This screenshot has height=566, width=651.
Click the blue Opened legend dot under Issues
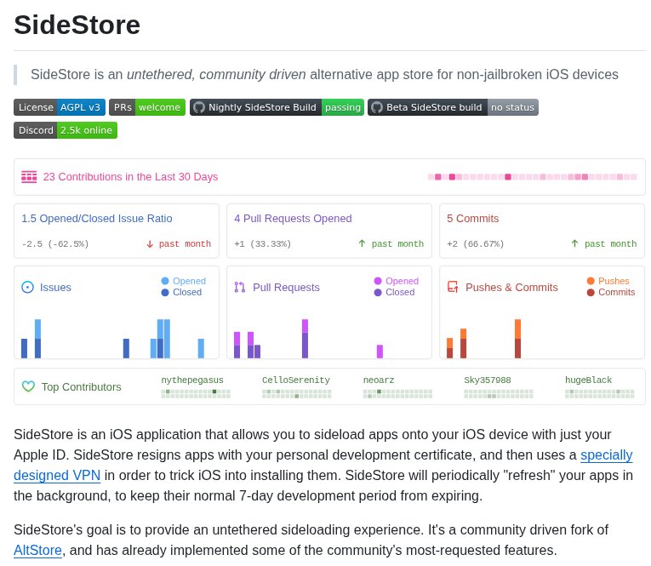click(x=165, y=281)
